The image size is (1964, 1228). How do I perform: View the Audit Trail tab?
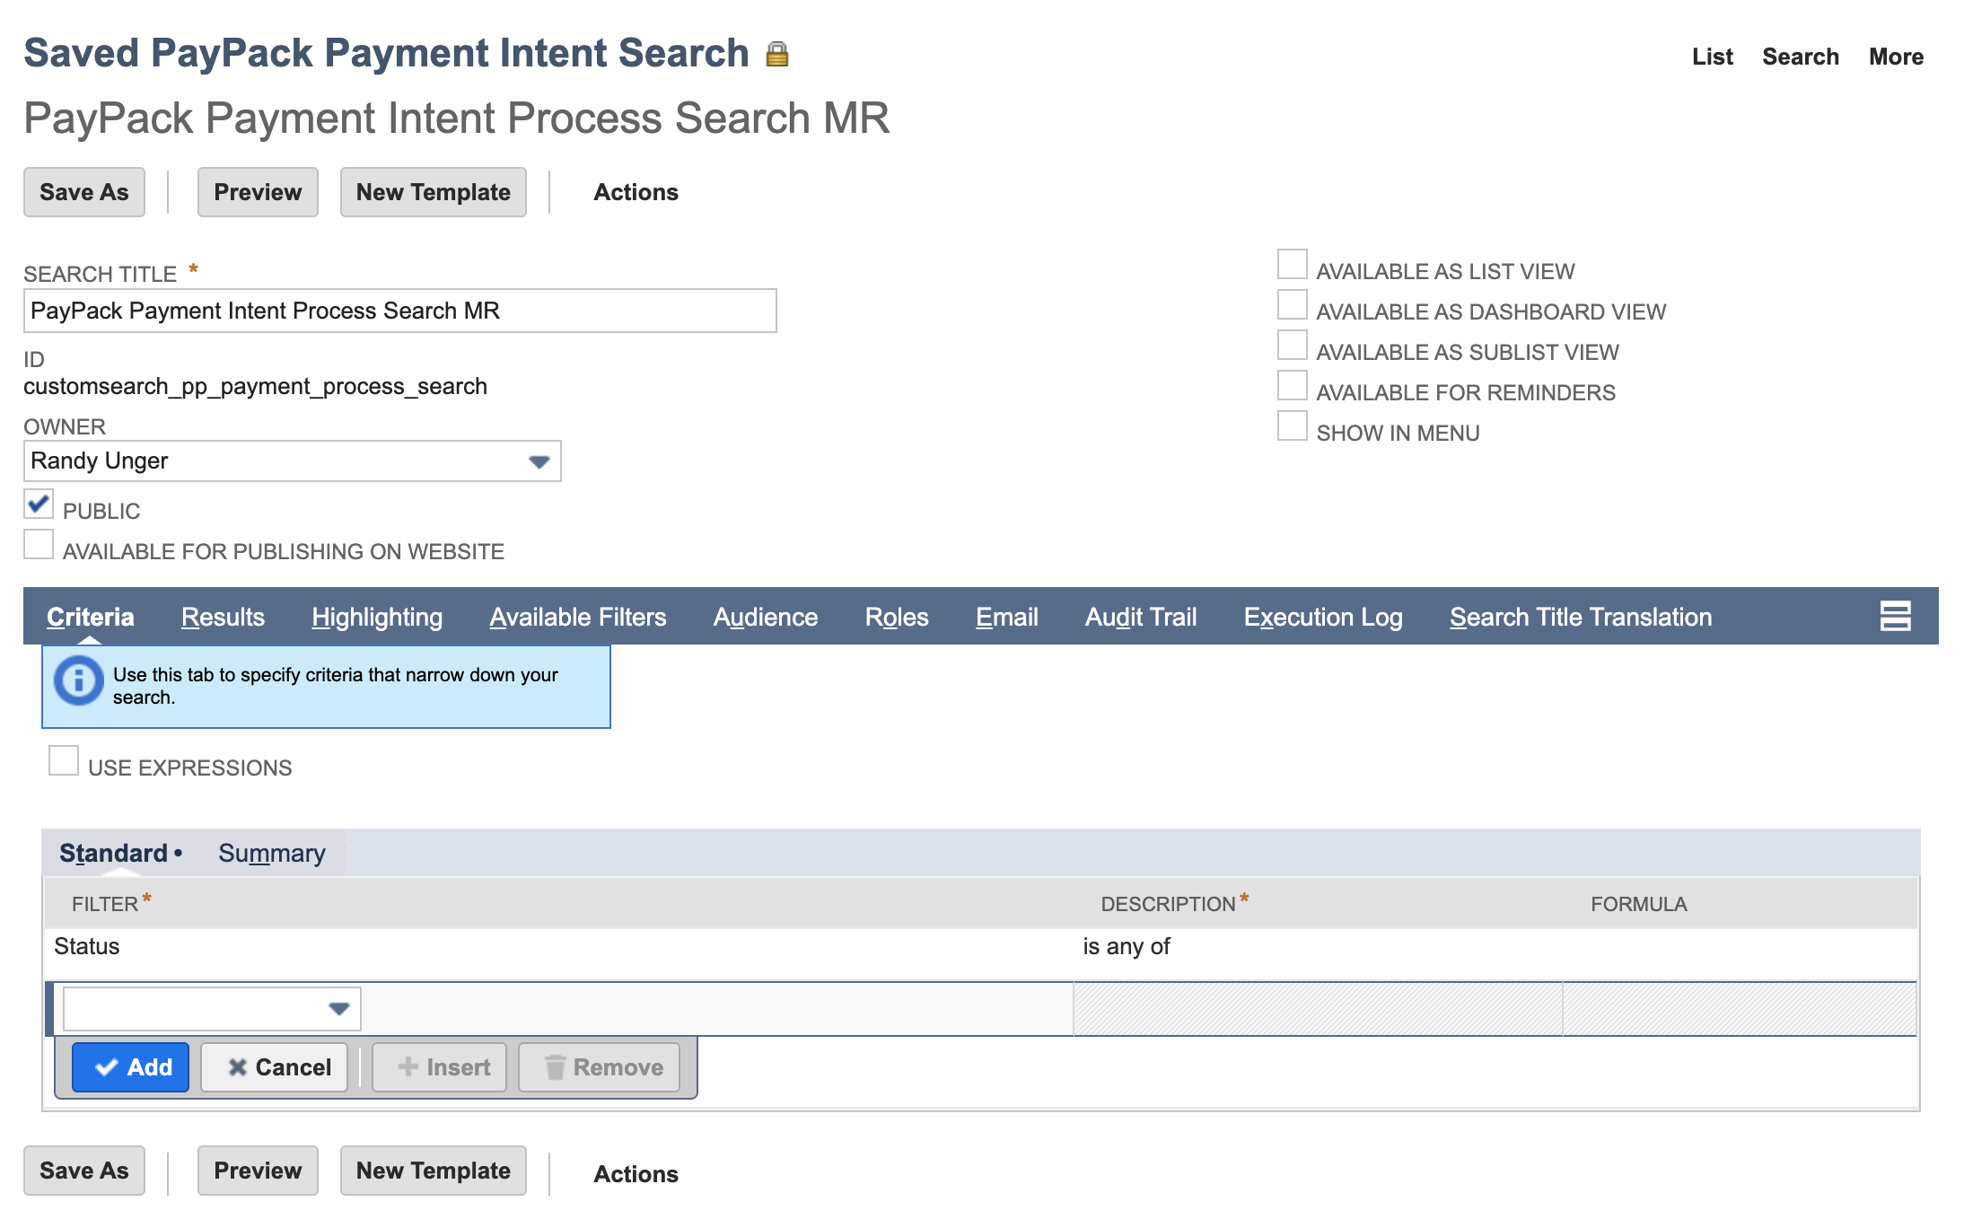point(1141,617)
